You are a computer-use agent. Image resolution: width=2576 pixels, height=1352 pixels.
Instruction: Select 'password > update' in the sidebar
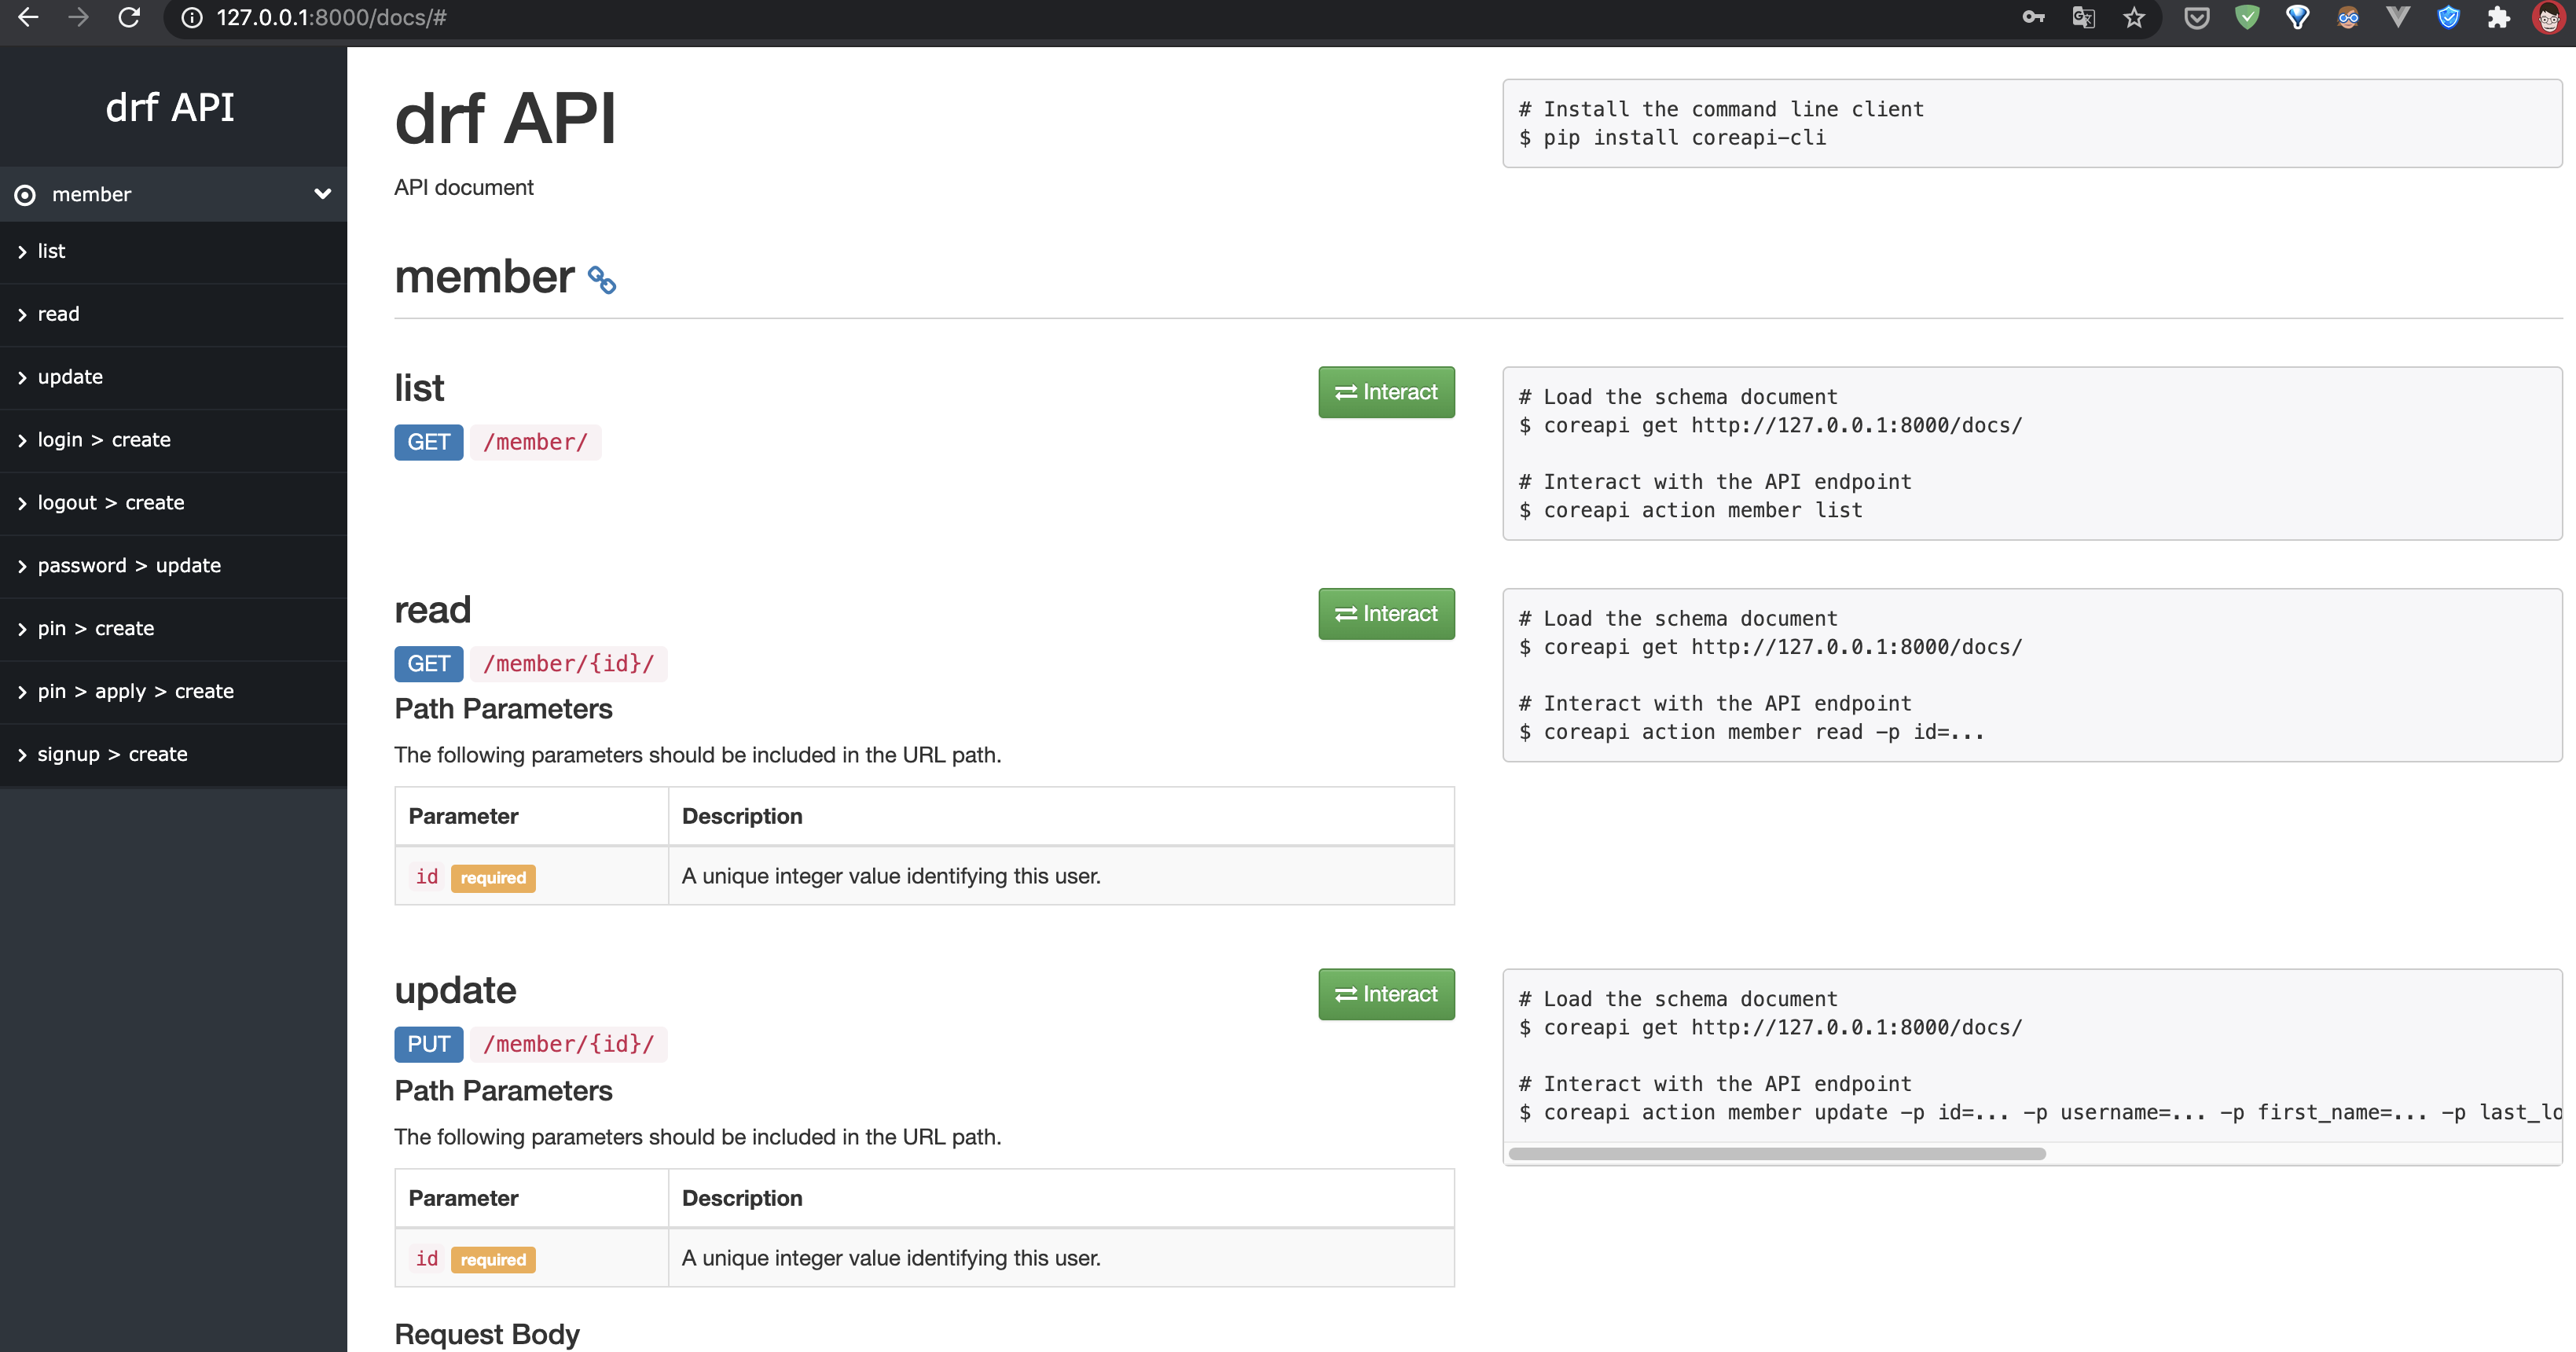[129, 566]
